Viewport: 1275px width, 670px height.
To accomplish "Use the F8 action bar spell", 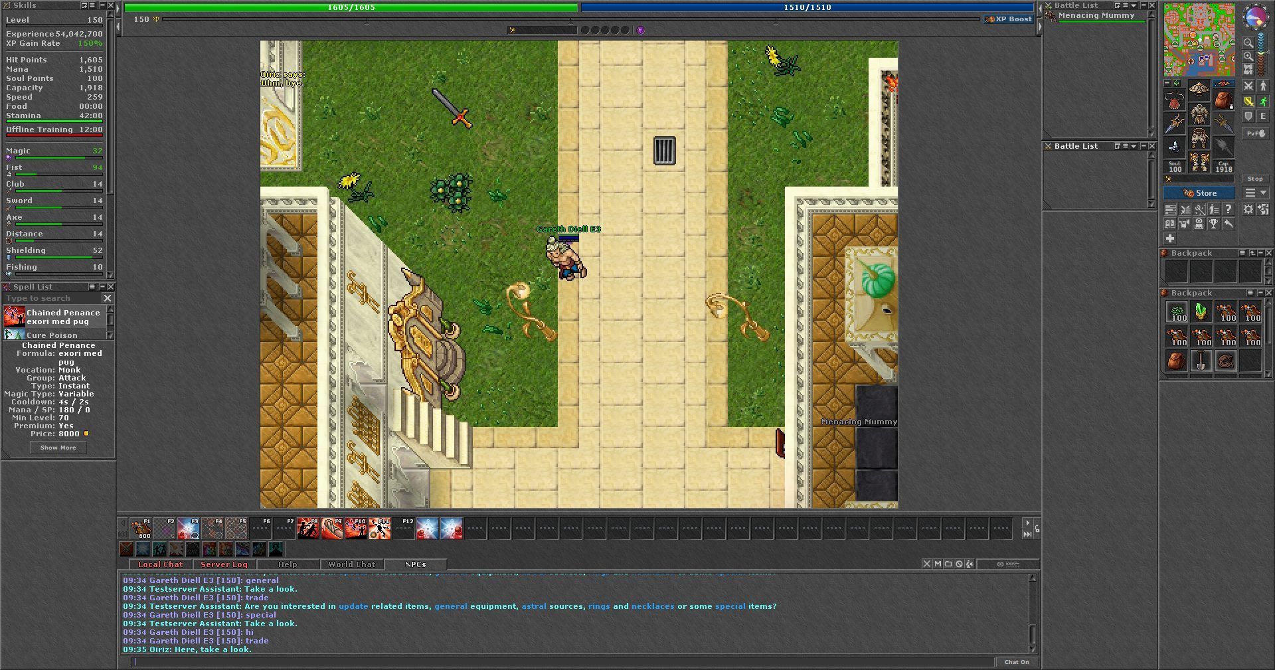I will [x=307, y=529].
